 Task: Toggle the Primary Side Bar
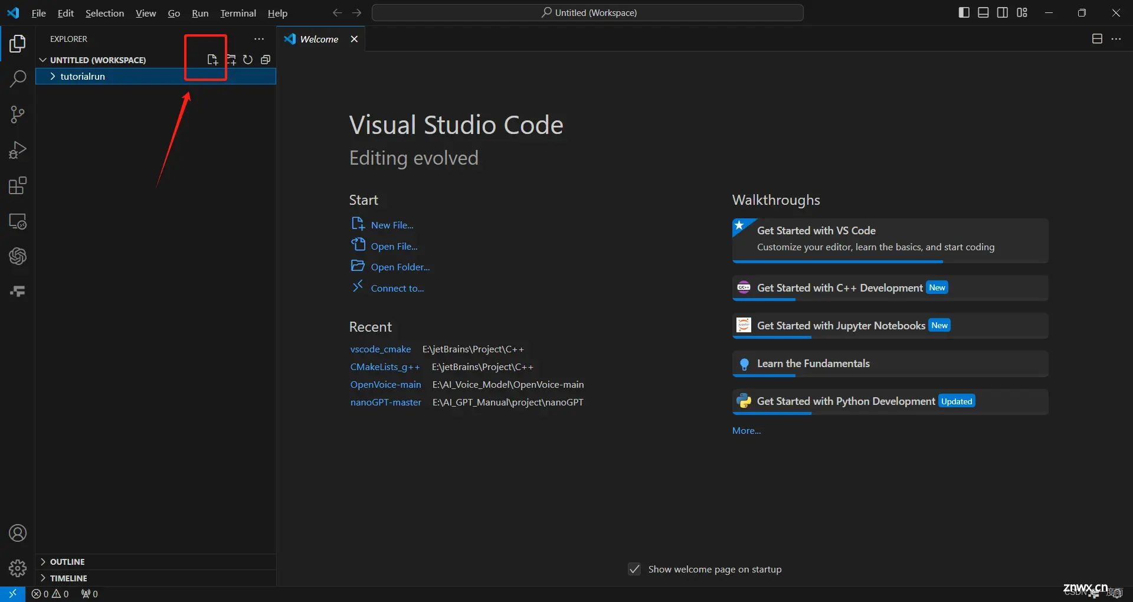964,13
